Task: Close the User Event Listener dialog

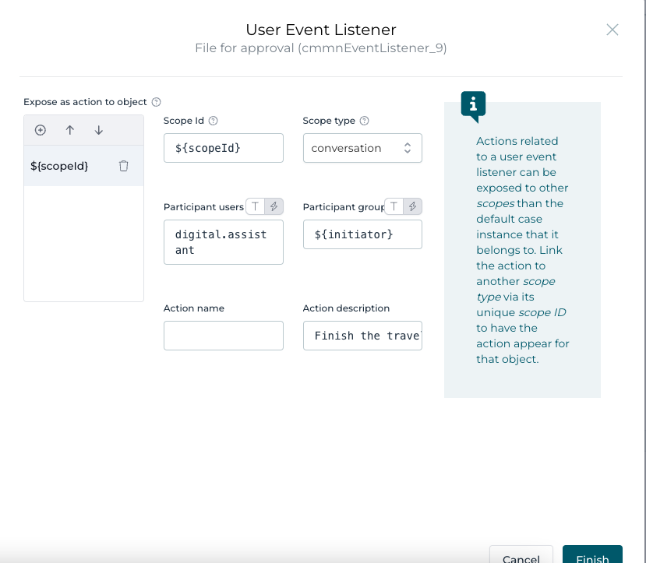Action: click(x=612, y=30)
